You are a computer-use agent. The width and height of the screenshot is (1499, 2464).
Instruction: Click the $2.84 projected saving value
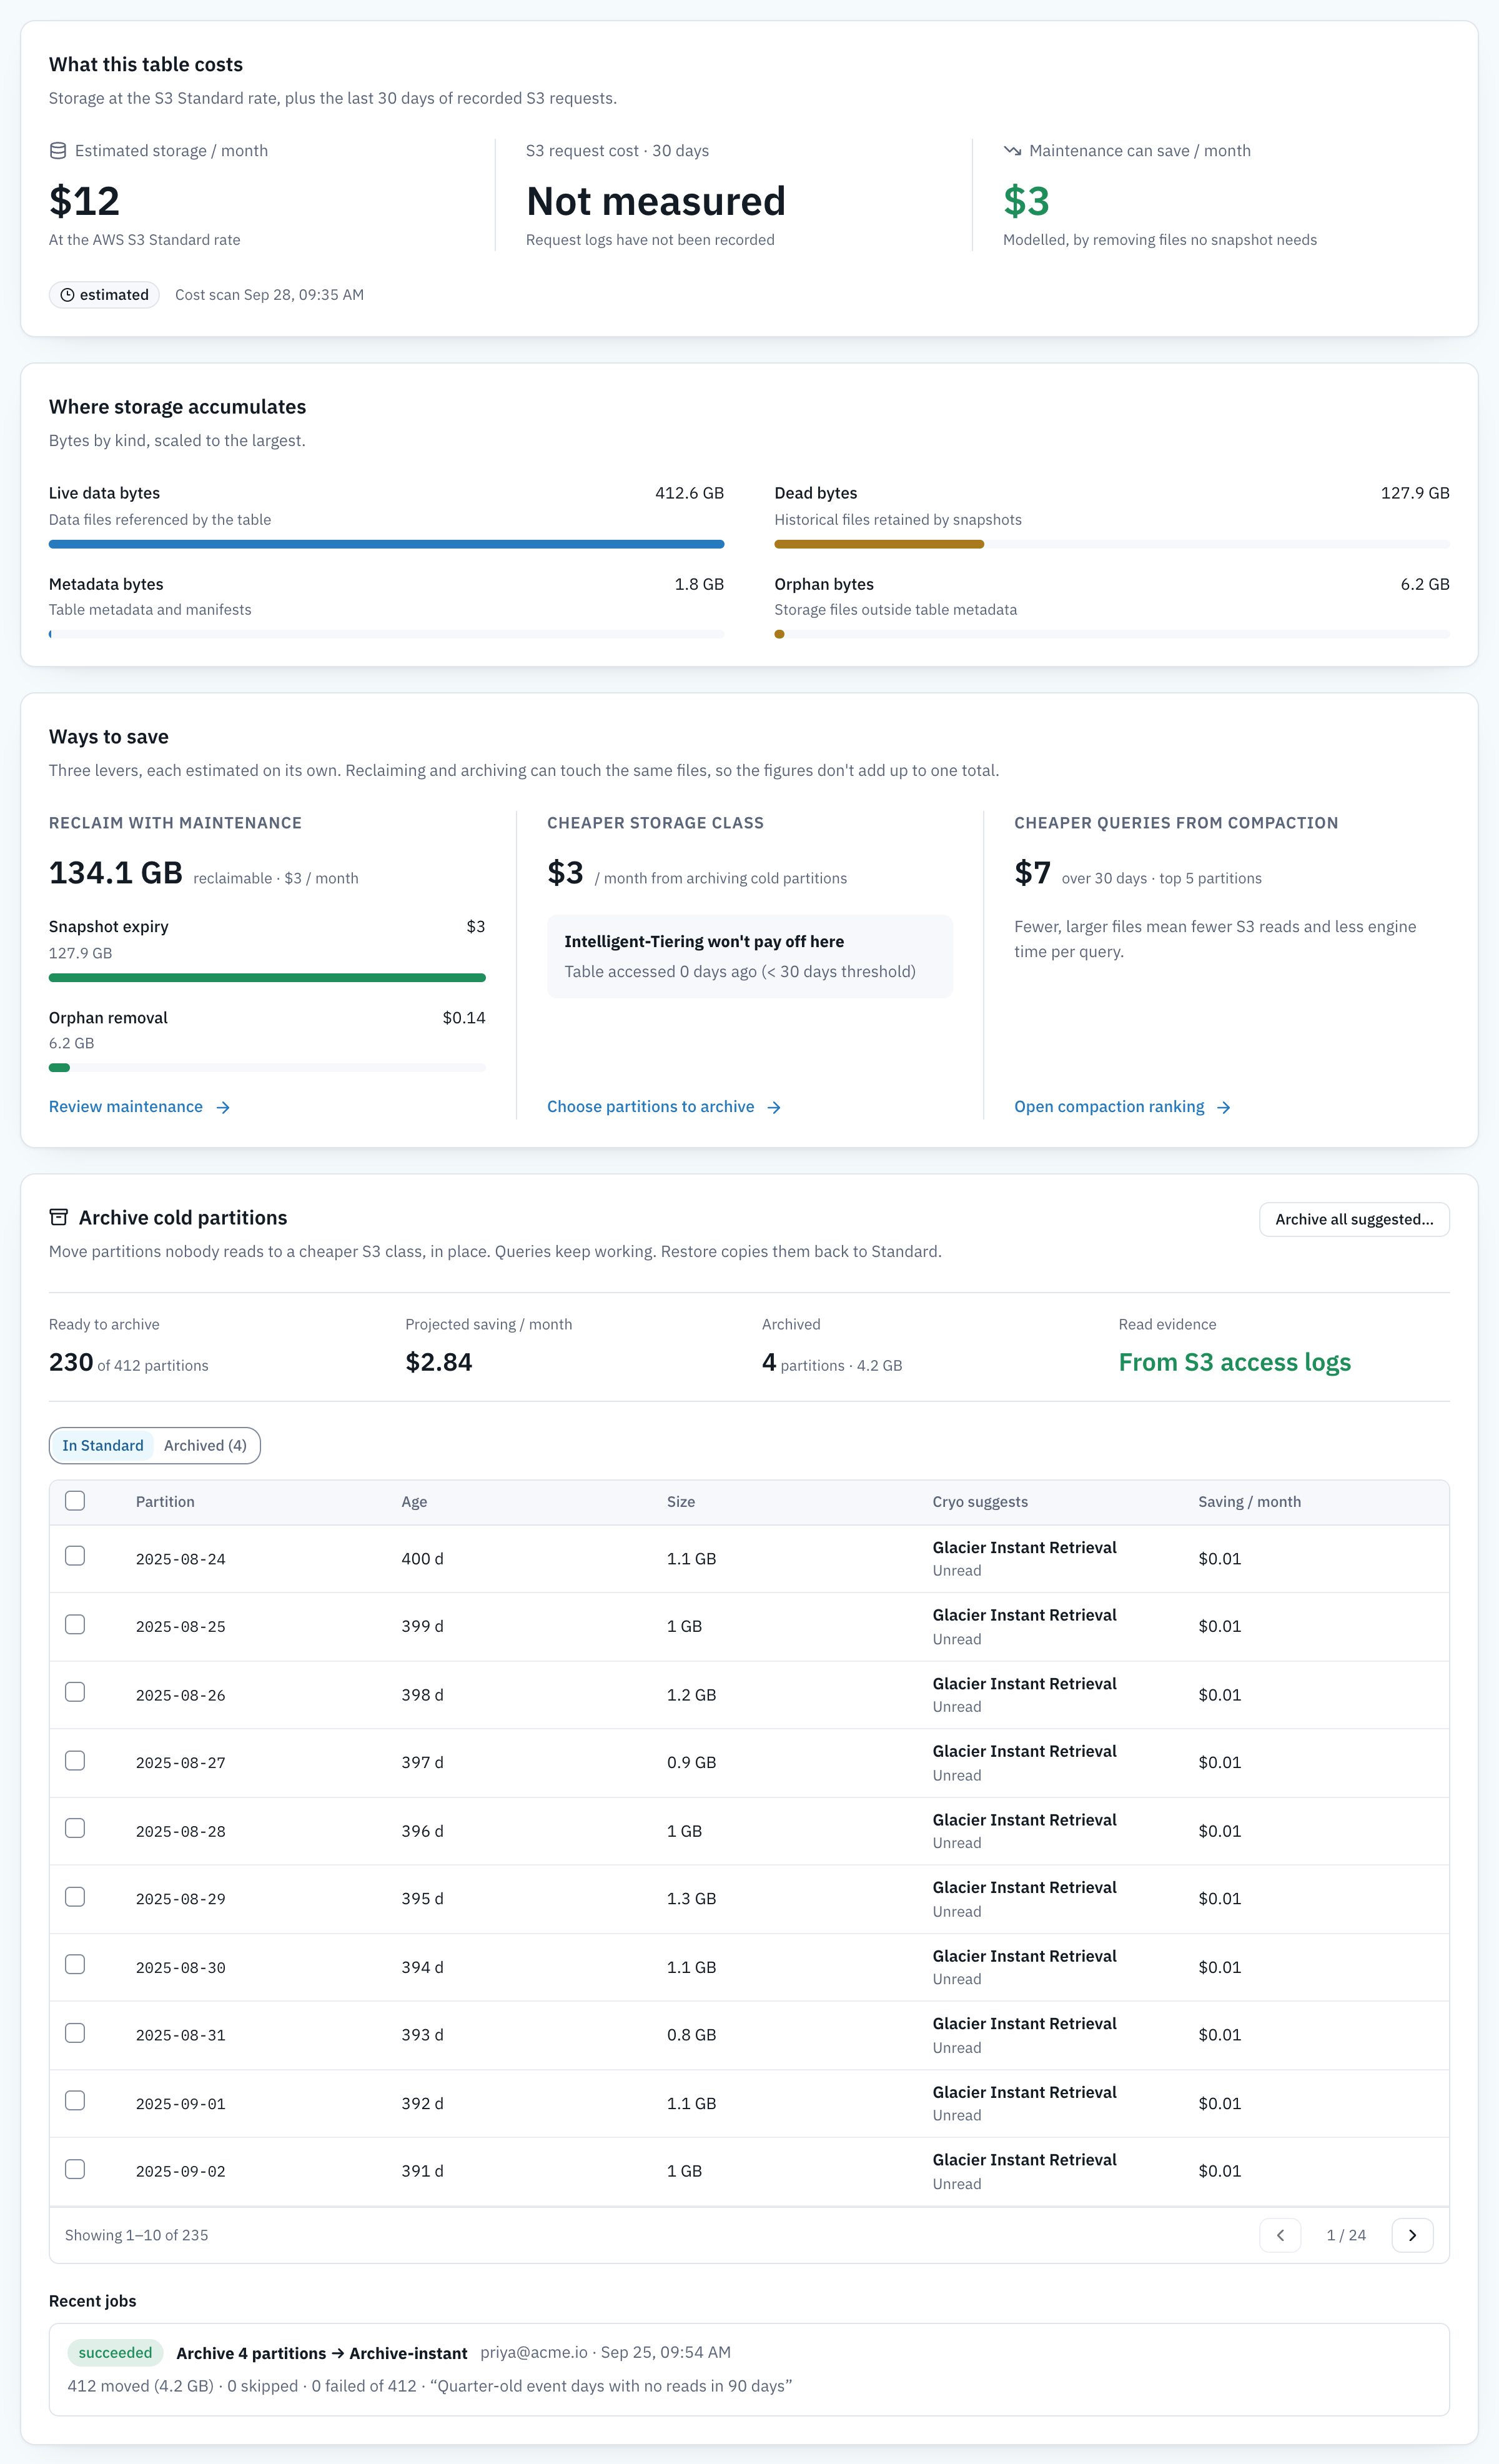tap(439, 1362)
